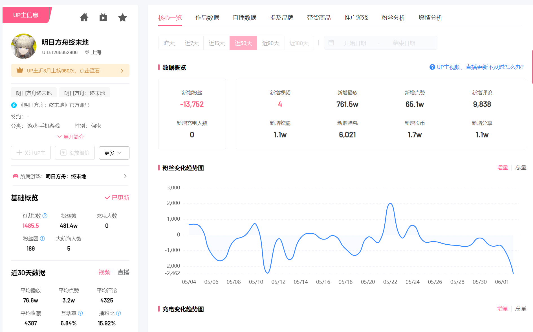This screenshot has width=533, height=332.
Task: Select the 近7天 time range
Action: click(x=192, y=43)
